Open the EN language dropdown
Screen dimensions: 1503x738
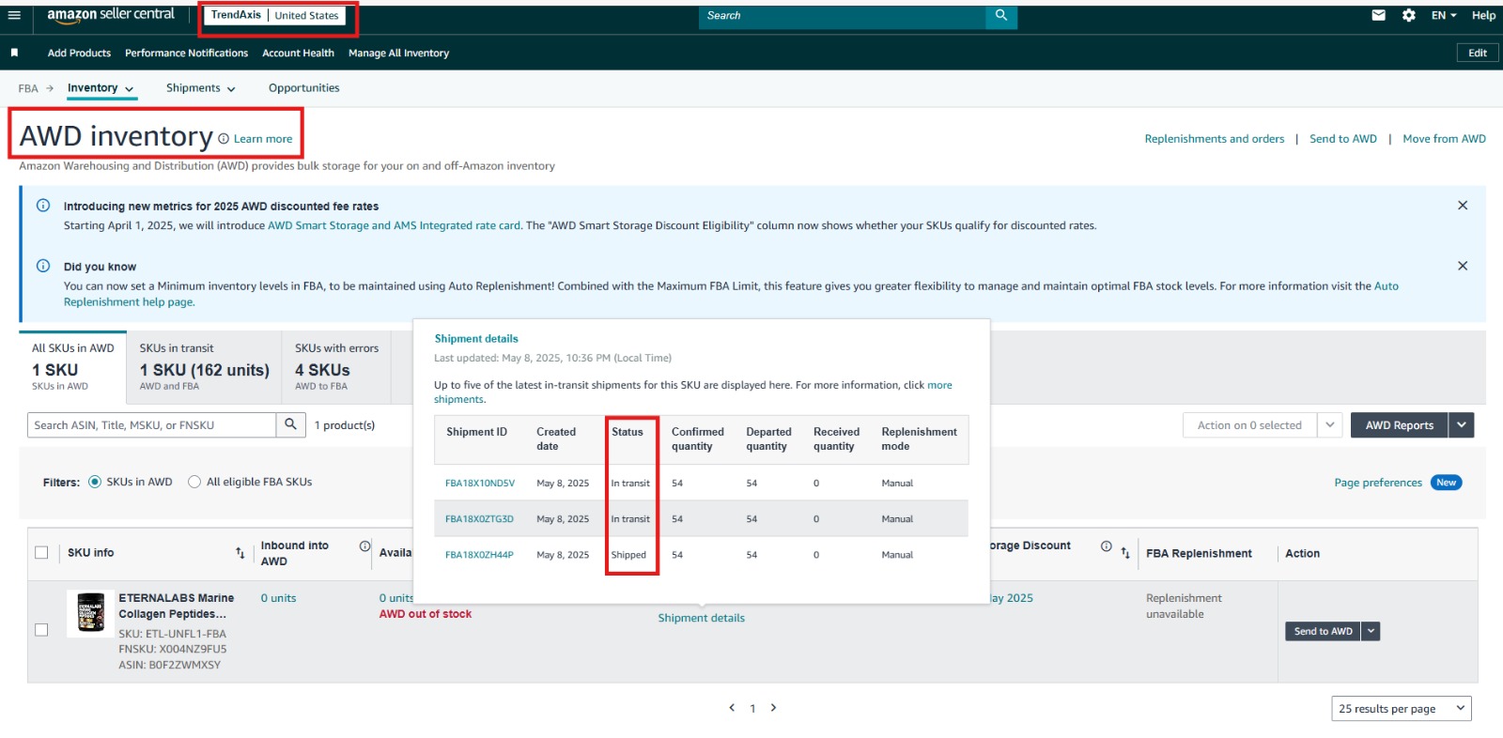click(x=1444, y=15)
